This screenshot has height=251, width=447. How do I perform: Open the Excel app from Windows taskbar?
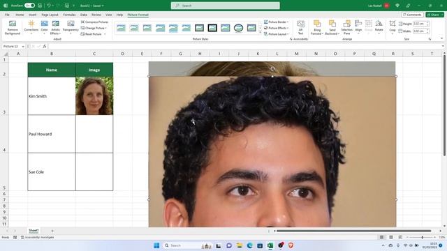pyautogui.click(x=270, y=245)
